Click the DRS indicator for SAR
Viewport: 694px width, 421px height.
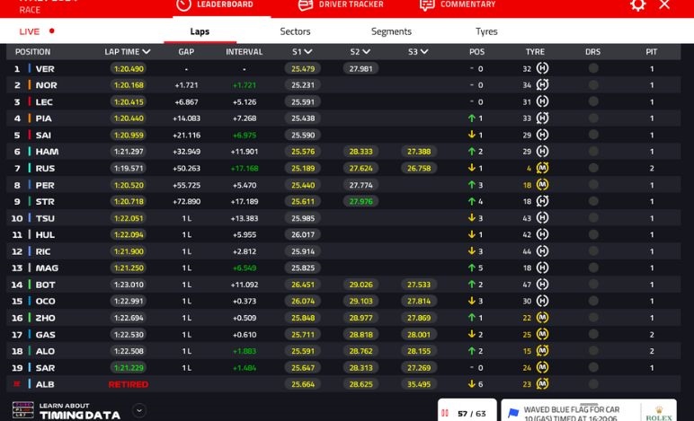click(593, 367)
